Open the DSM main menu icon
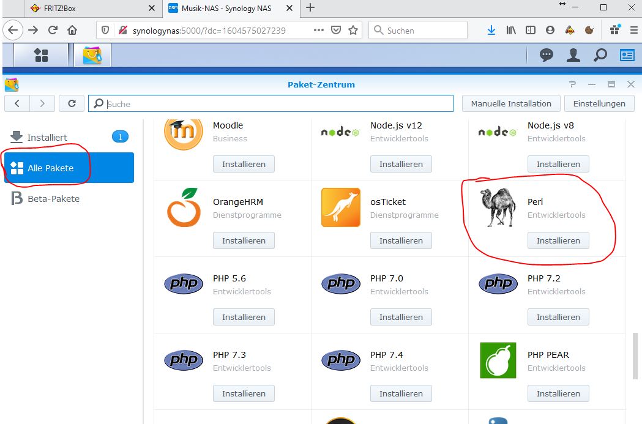642x424 pixels. (41, 55)
